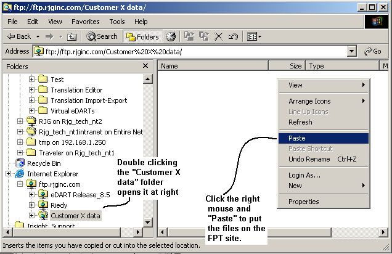Click folder tree scrollbar up arrow

point(147,80)
